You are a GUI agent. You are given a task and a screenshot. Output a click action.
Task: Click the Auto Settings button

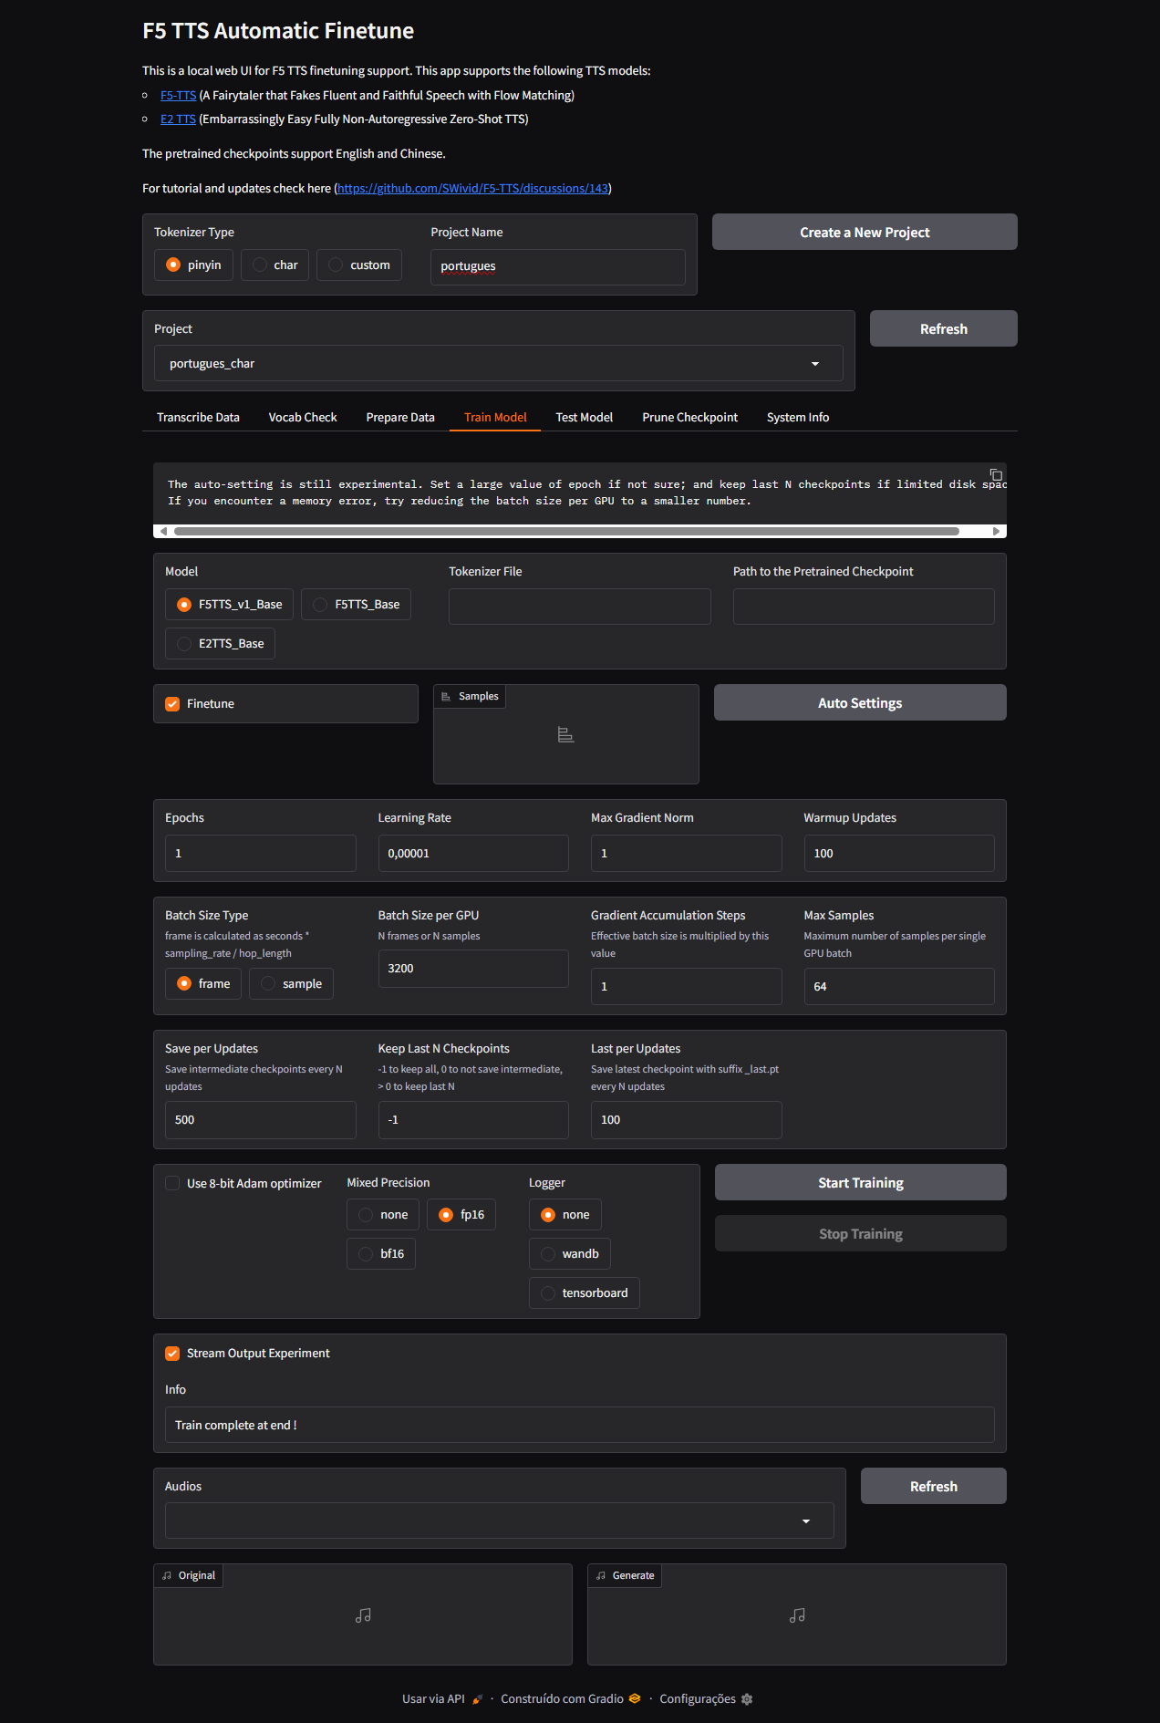coord(860,702)
